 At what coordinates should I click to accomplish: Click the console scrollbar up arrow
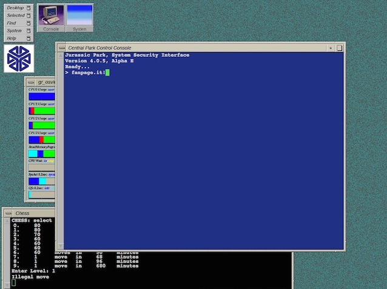point(61,56)
